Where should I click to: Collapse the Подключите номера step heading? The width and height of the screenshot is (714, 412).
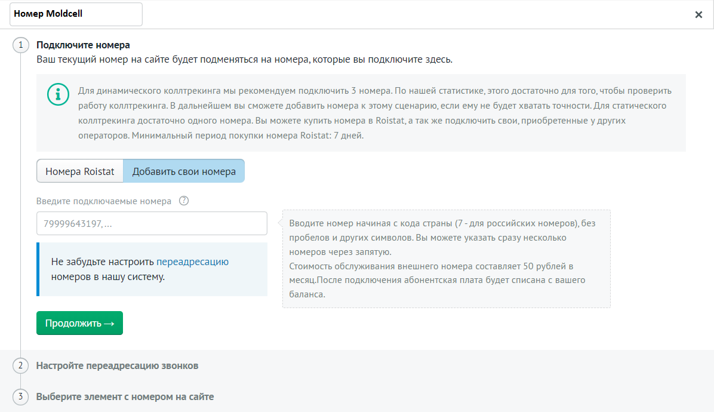tap(83, 45)
